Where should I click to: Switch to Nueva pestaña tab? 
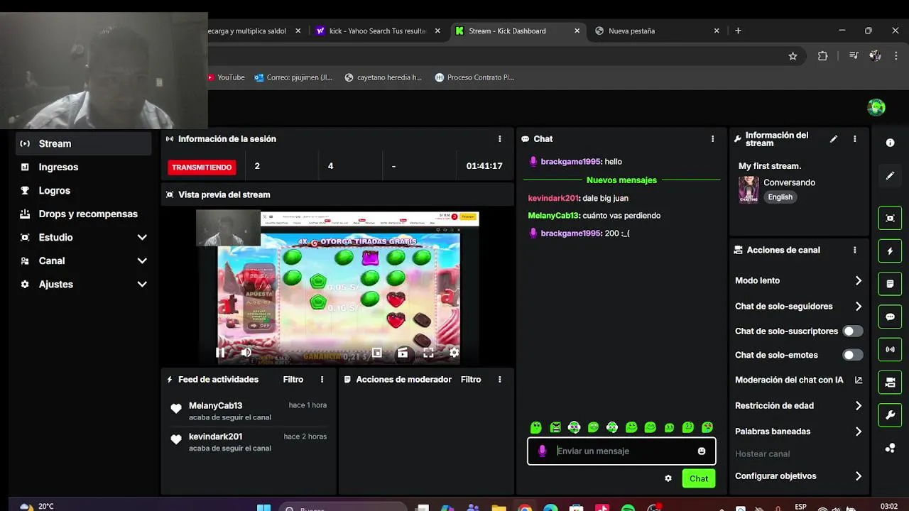(x=657, y=31)
